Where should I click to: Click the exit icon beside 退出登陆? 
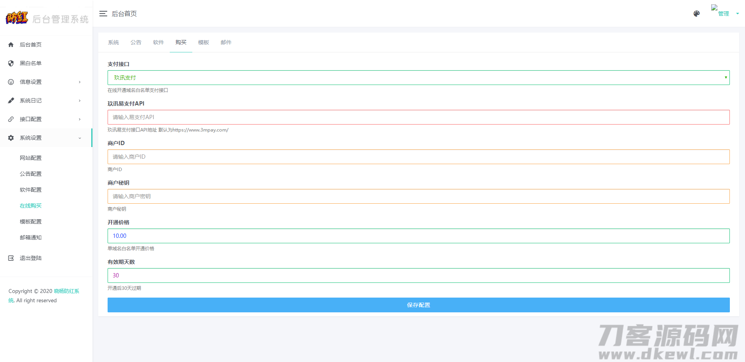(11, 258)
